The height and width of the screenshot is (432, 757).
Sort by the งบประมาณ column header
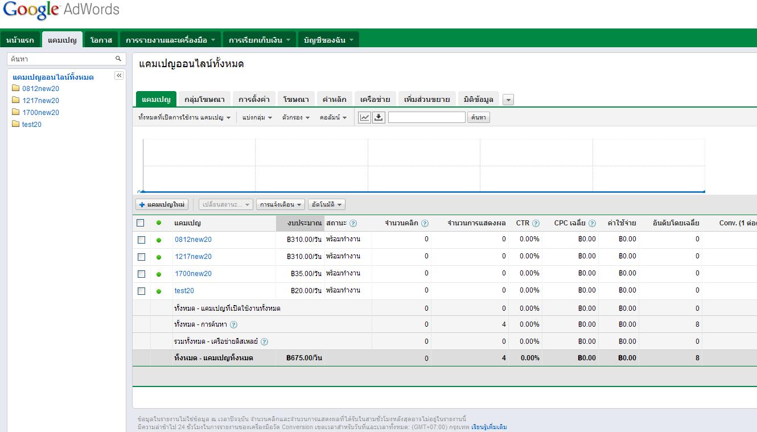point(300,223)
